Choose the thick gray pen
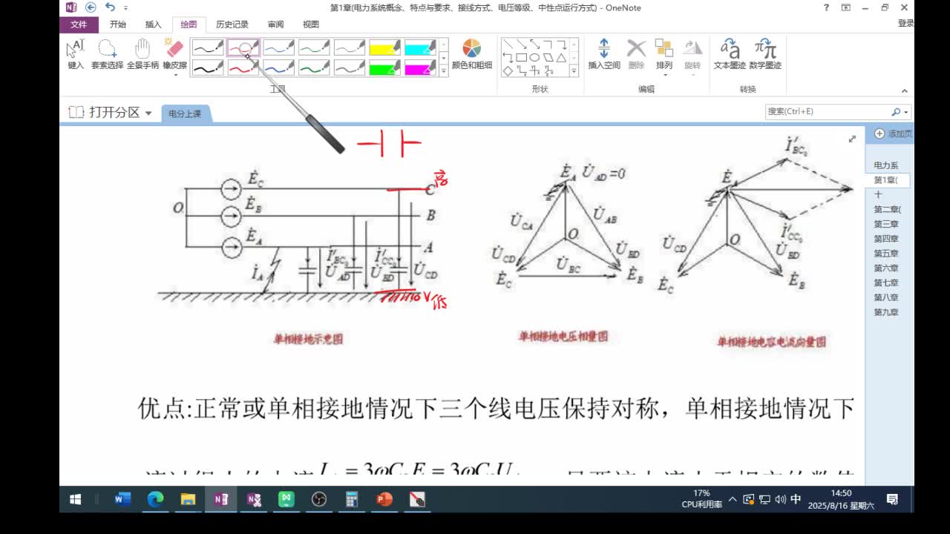Screen dimensions: 950x534 click(x=350, y=67)
